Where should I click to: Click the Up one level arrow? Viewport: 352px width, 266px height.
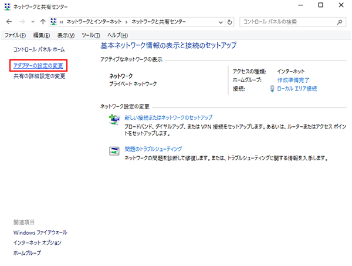[42, 22]
